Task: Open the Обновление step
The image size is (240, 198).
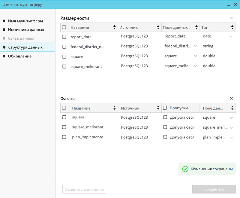Action: pos(19,56)
